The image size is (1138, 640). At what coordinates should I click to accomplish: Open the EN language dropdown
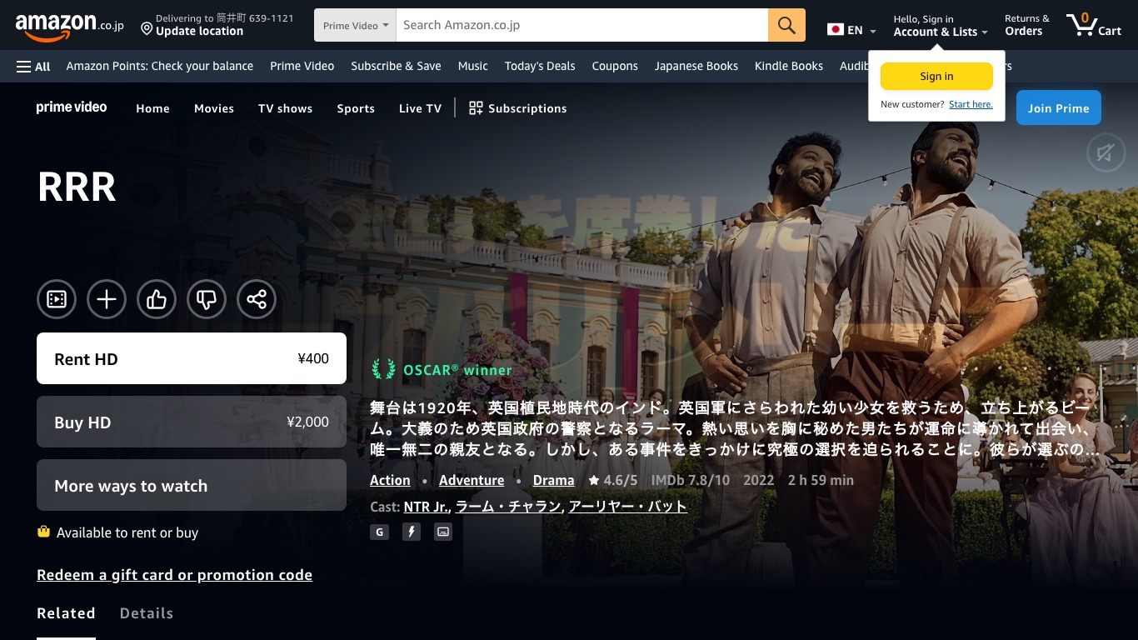coord(851,30)
